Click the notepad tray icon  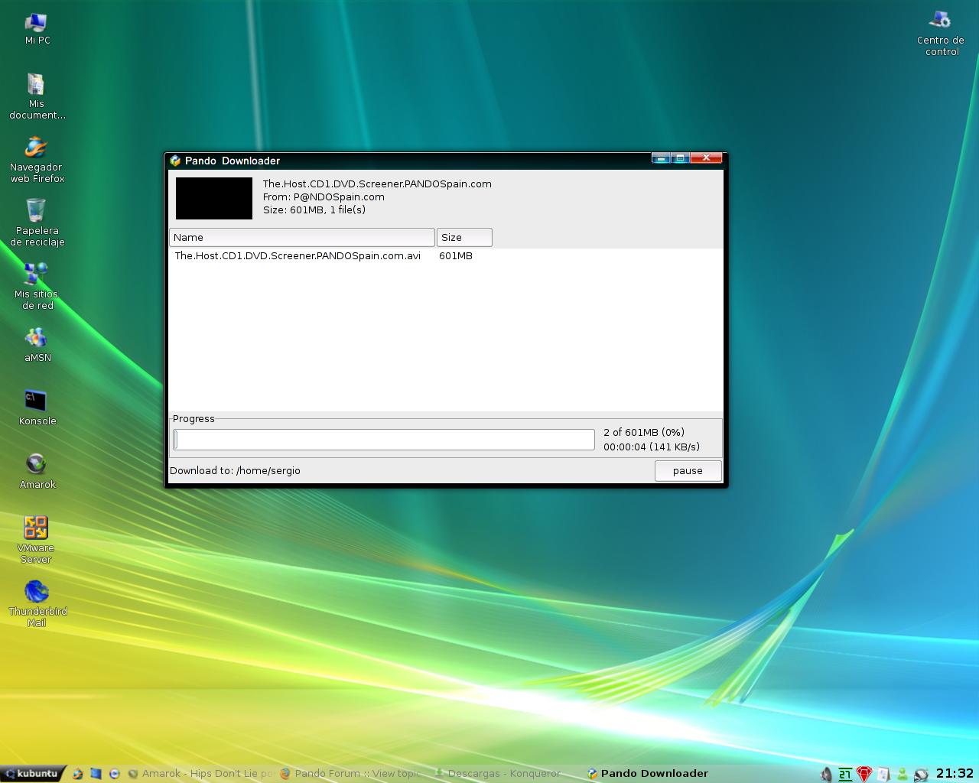883,775
